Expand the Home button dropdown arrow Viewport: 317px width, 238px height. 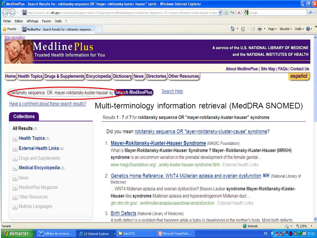click(x=237, y=29)
